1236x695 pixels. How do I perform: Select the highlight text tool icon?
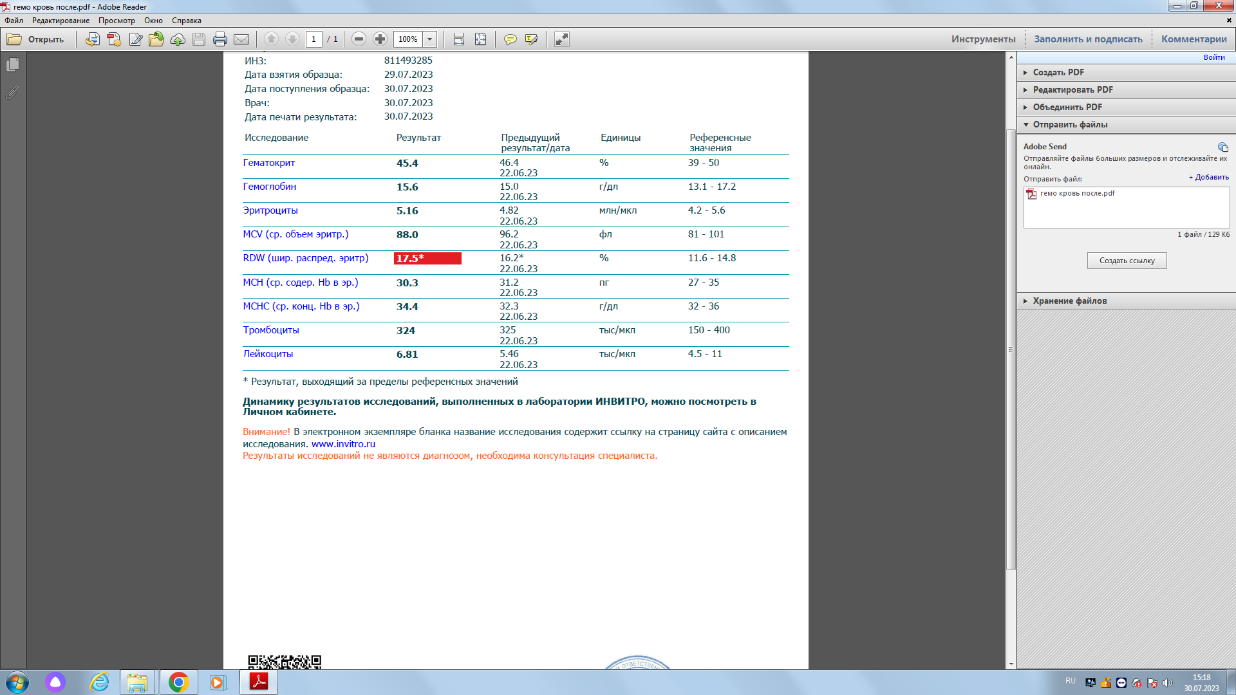click(x=532, y=39)
